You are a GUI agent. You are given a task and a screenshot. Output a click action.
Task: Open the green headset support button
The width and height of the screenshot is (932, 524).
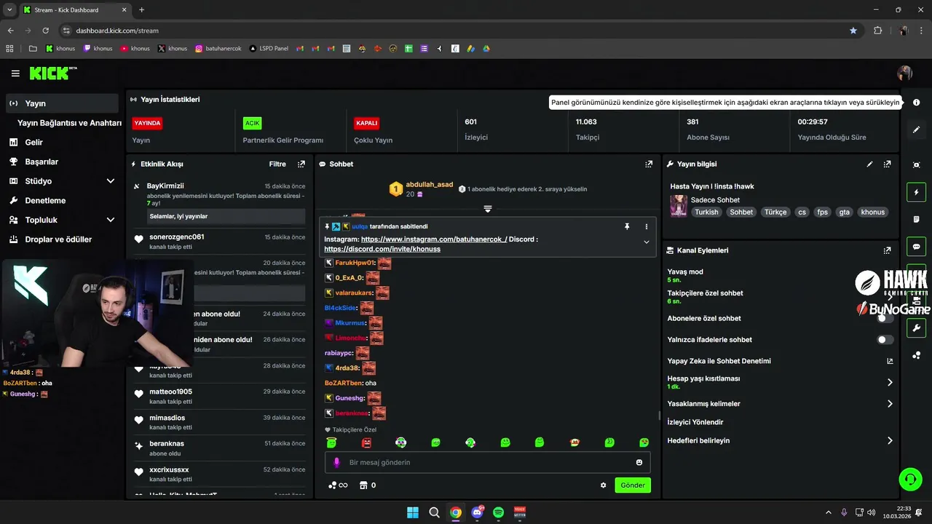pyautogui.click(x=910, y=479)
